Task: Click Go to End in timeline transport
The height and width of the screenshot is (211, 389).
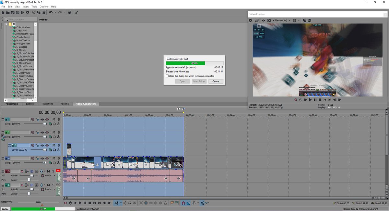Action: pos(100,203)
